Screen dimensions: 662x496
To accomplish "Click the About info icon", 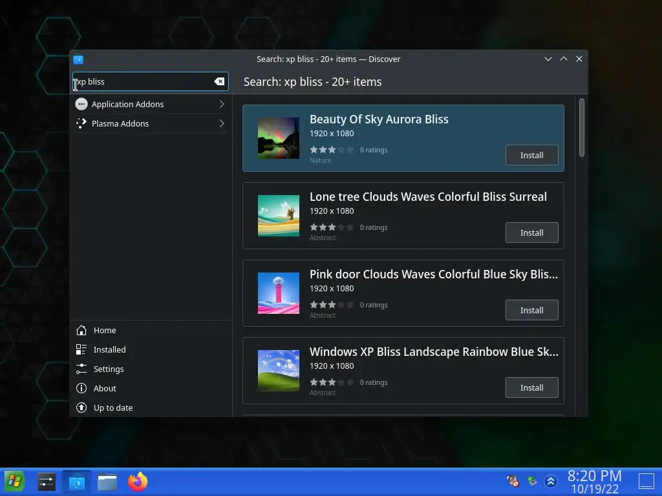I will (81, 388).
